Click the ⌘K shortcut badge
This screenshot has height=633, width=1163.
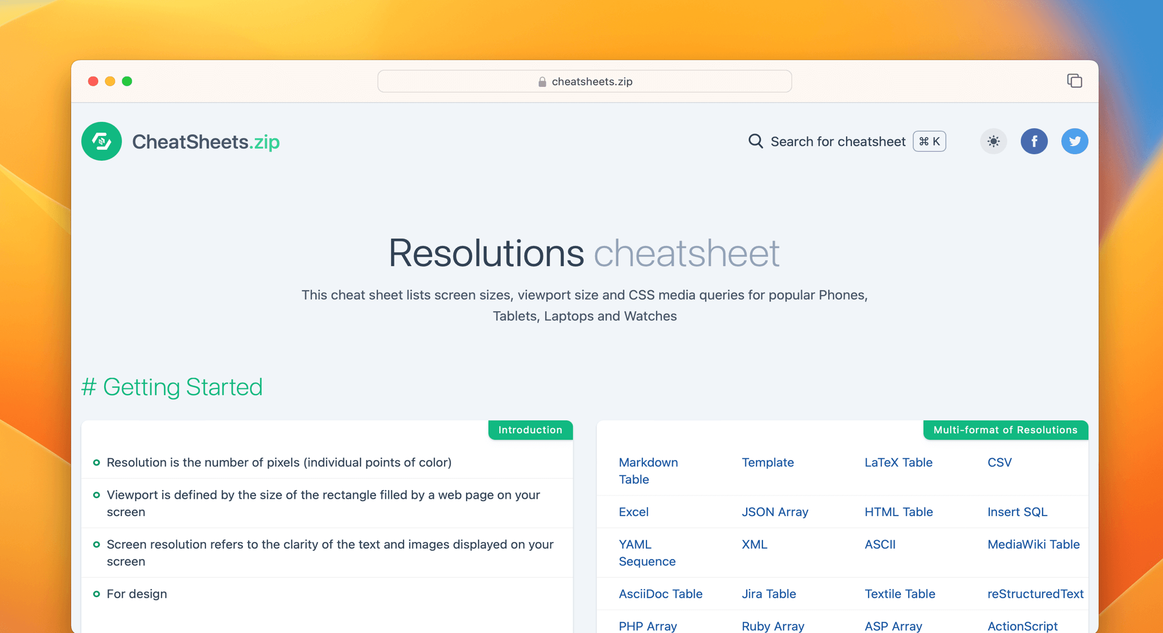click(928, 141)
